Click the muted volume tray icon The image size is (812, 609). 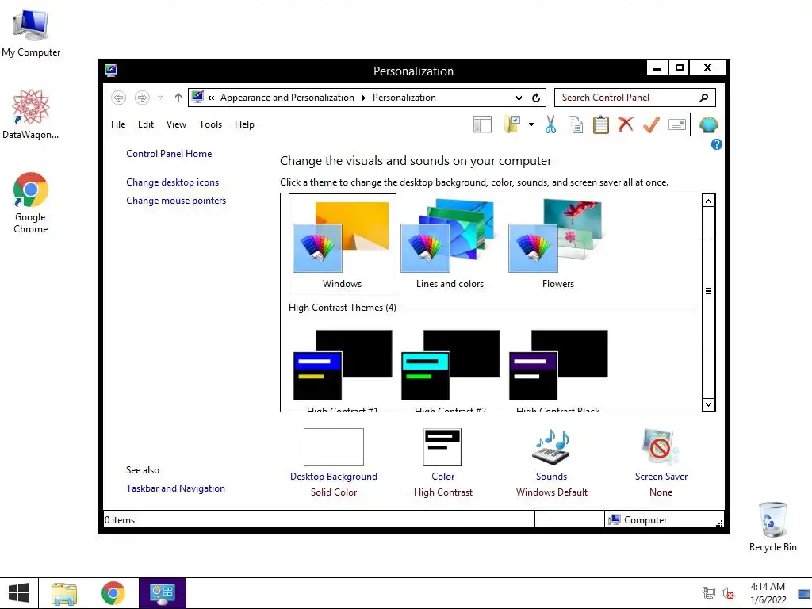728,593
